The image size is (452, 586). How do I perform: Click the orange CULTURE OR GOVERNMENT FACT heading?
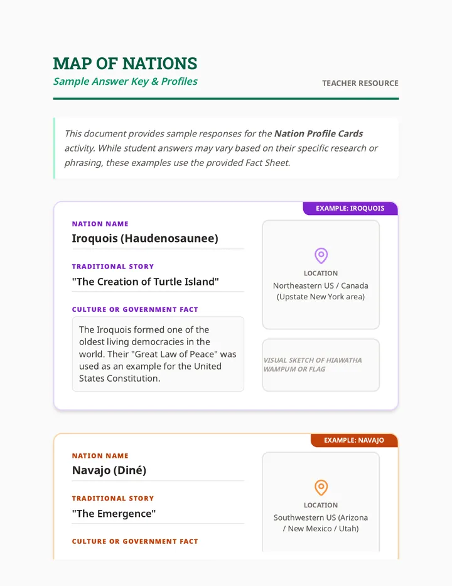coord(135,541)
